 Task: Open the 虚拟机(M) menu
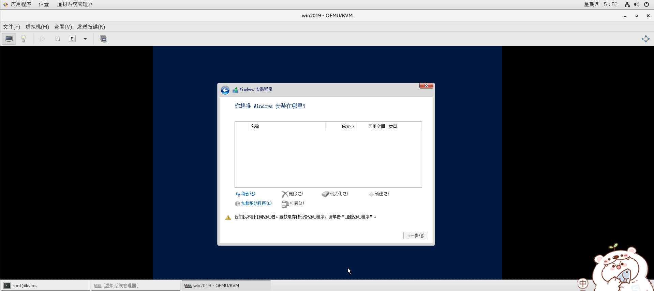click(37, 27)
